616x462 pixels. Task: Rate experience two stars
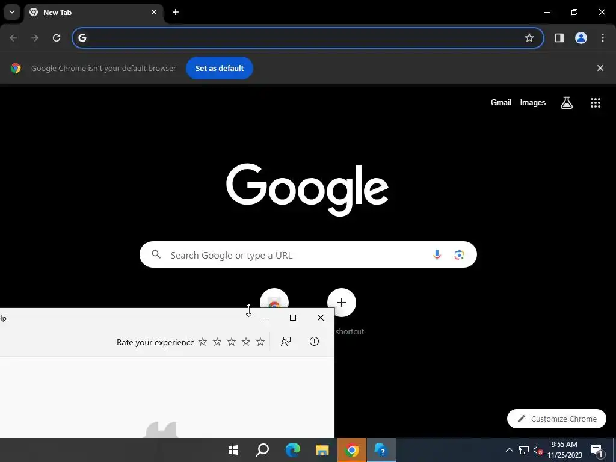tap(217, 342)
